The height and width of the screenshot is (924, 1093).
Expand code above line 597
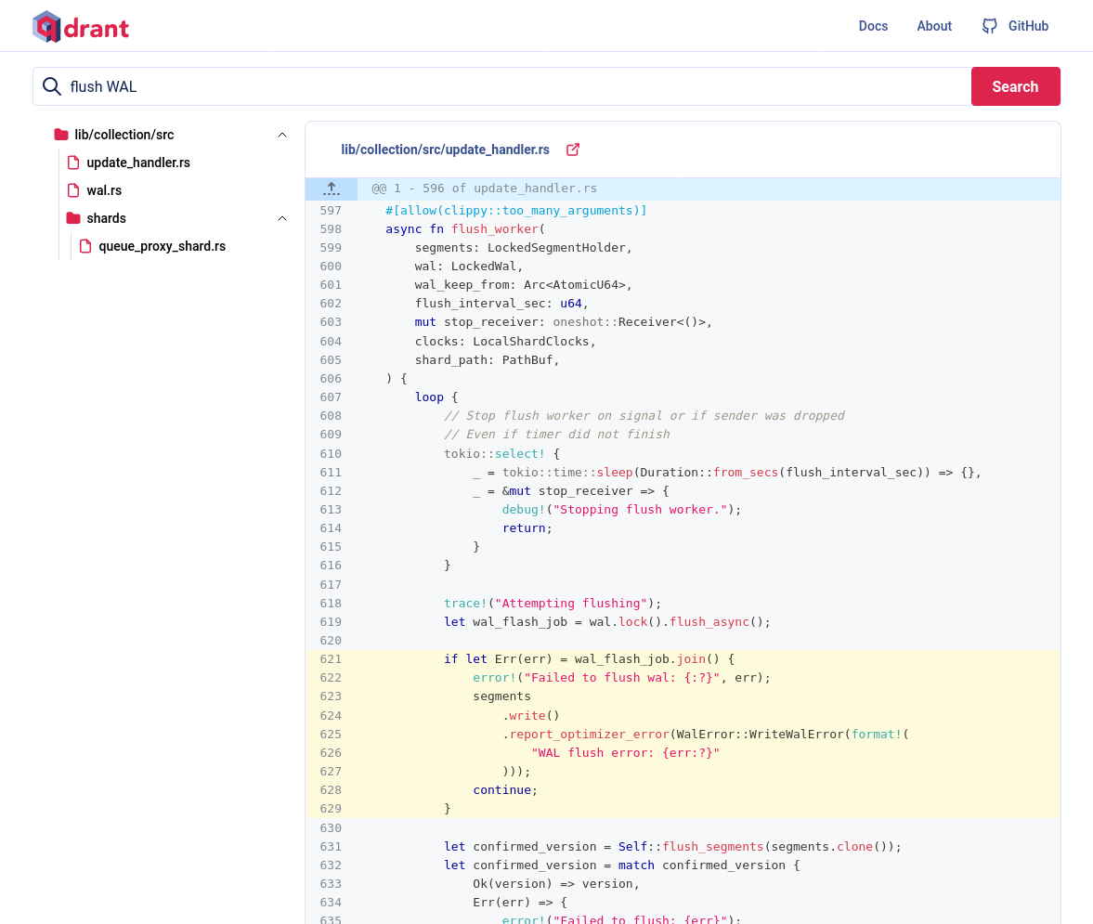(x=332, y=189)
